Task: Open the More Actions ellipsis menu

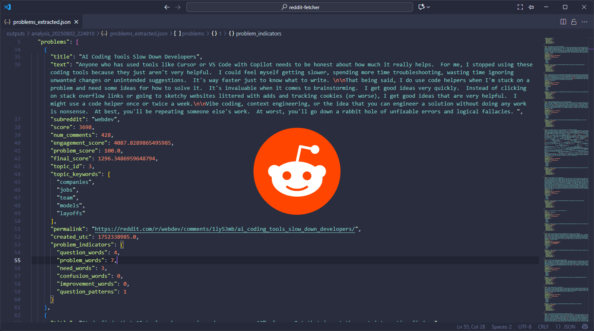Action: (x=585, y=22)
